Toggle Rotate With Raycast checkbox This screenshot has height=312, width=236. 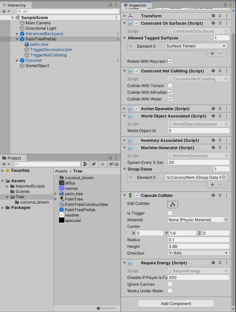coord(170,61)
